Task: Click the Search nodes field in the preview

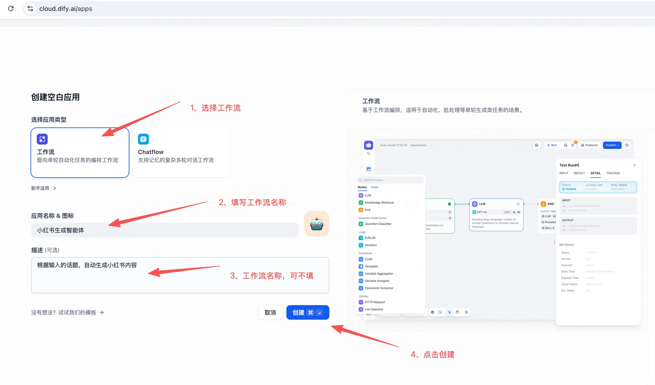Action: pyautogui.click(x=391, y=180)
